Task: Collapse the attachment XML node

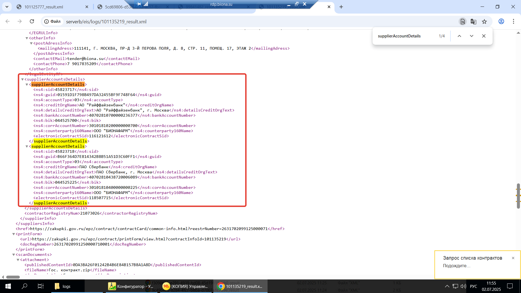Action: click(x=18, y=260)
